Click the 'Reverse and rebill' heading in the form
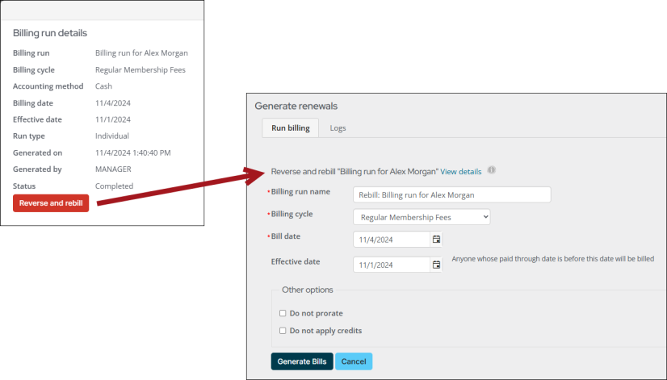667x380 pixels. click(x=354, y=172)
